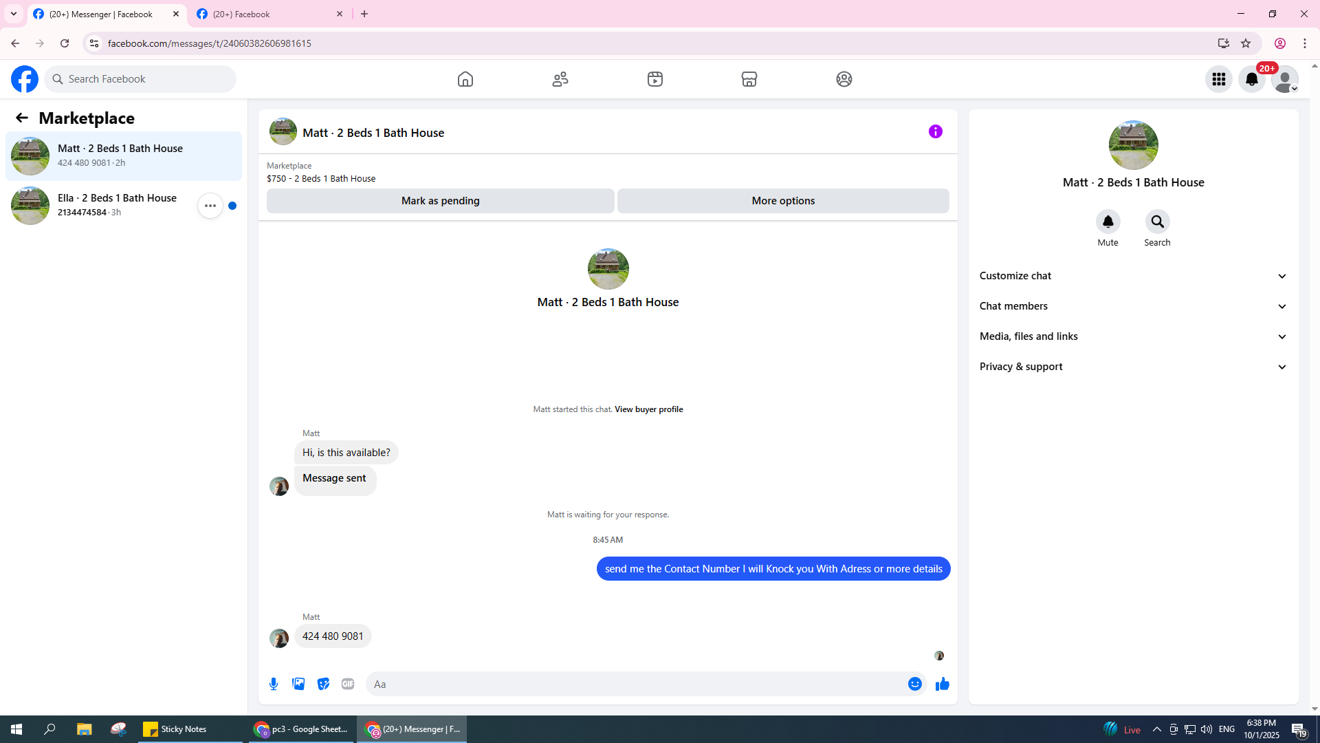The height and width of the screenshot is (743, 1320).
Task: View site information icon in address bar
Action: pos(94,43)
